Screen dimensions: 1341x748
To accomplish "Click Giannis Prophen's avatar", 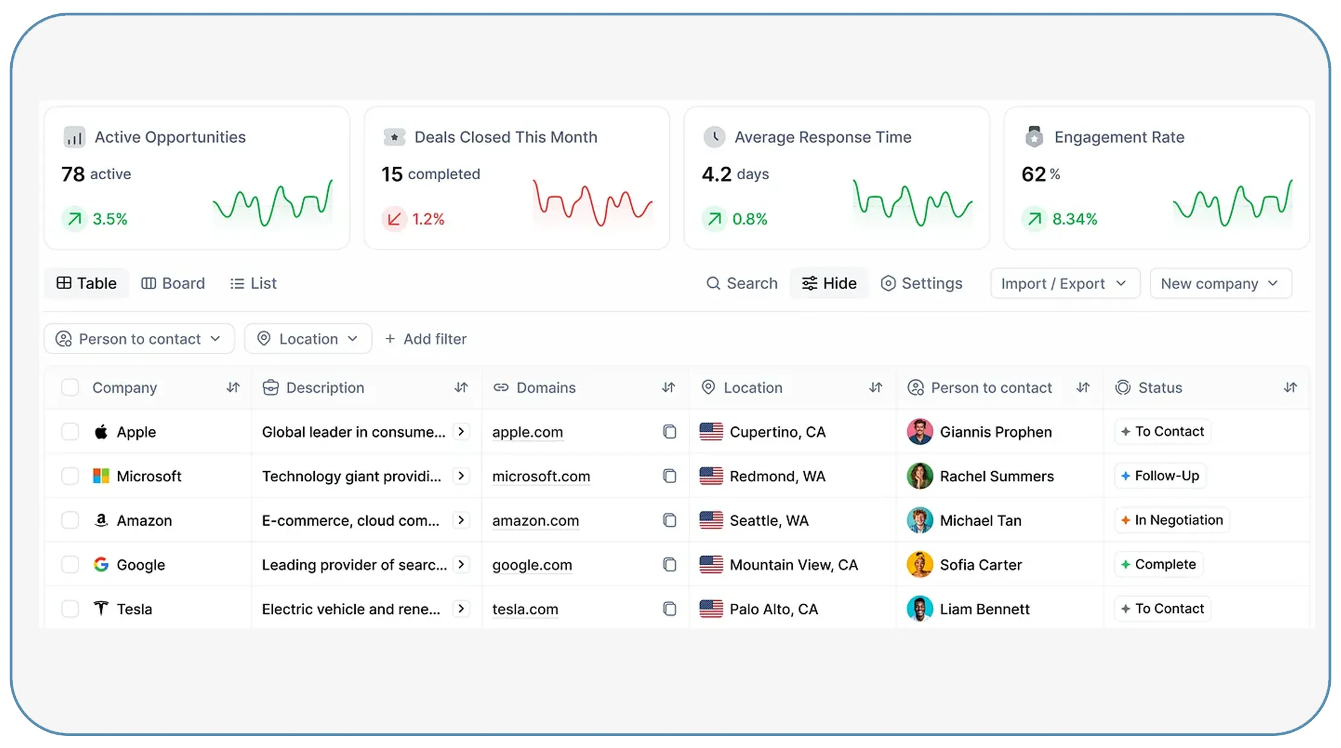I will [x=920, y=431].
